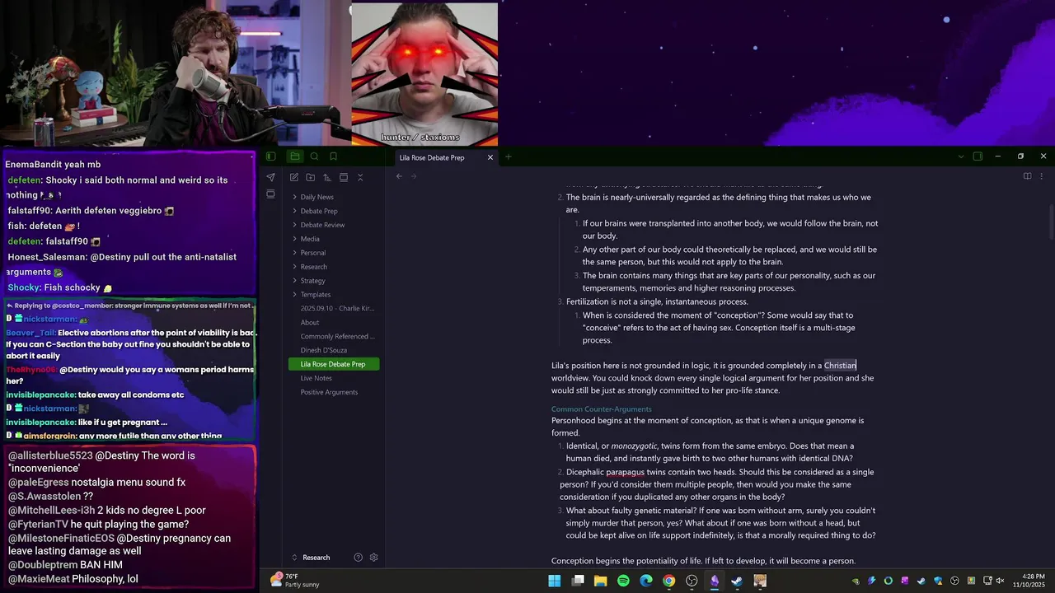Open Task View on the taskbar

[578, 581]
